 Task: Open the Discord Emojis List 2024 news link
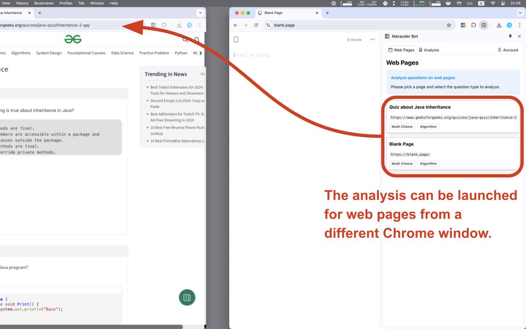(x=178, y=104)
